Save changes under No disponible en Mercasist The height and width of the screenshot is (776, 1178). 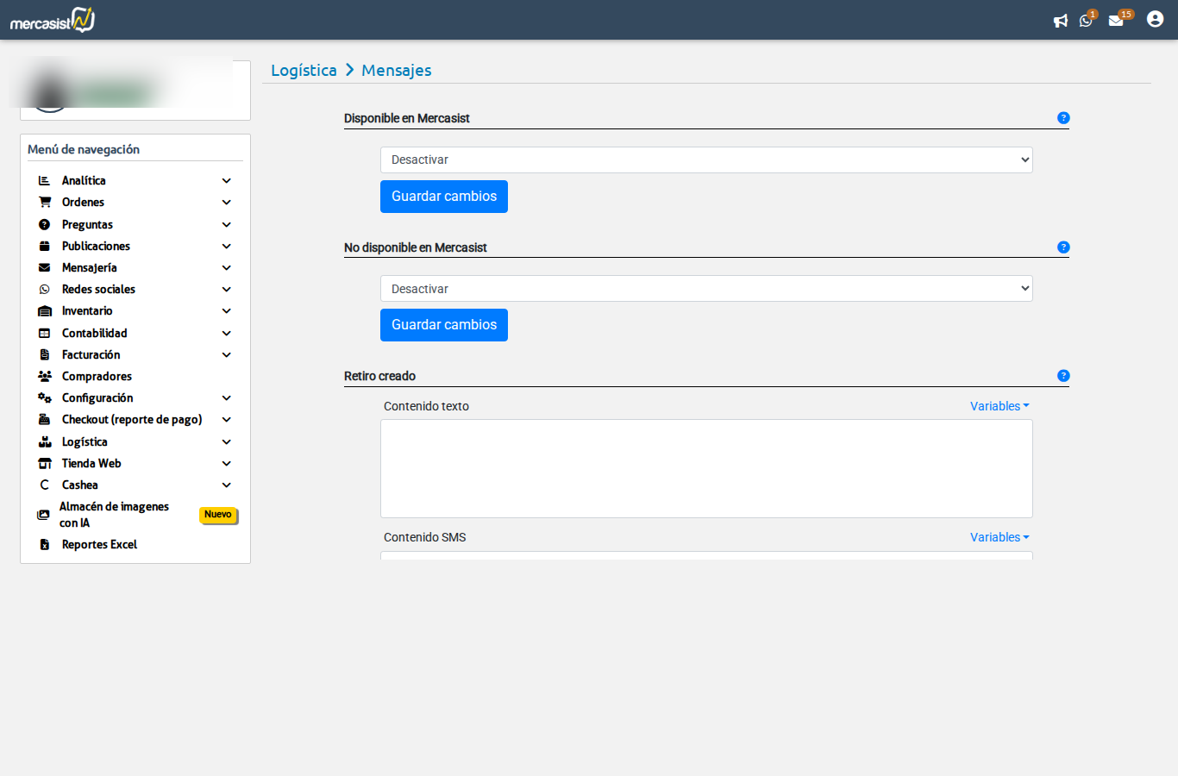[x=443, y=325]
